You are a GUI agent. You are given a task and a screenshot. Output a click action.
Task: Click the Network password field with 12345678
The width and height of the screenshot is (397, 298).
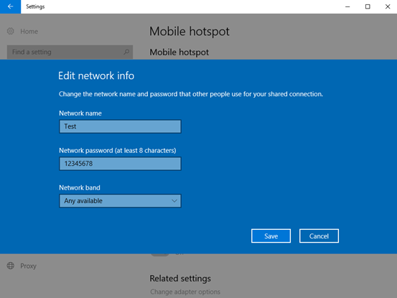point(121,164)
